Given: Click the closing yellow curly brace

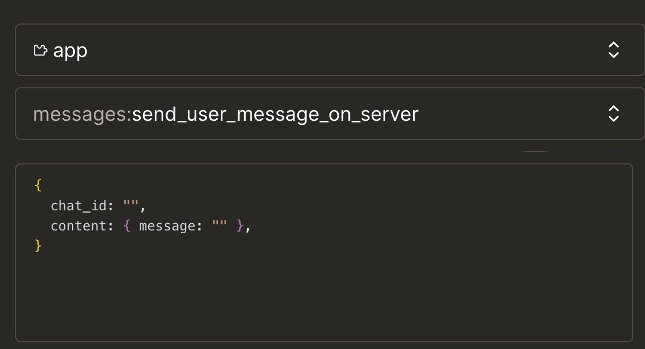Looking at the screenshot, I should click(x=38, y=246).
